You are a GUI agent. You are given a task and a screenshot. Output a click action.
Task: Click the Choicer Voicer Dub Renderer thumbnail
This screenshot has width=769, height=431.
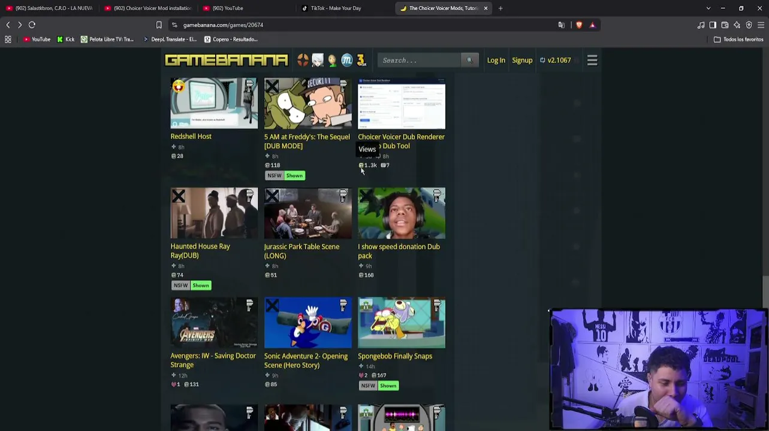402,103
